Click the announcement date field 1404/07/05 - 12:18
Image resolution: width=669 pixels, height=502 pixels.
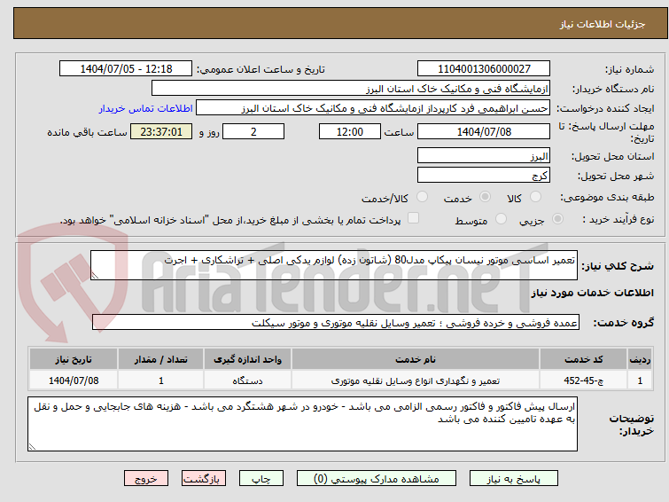[126, 69]
